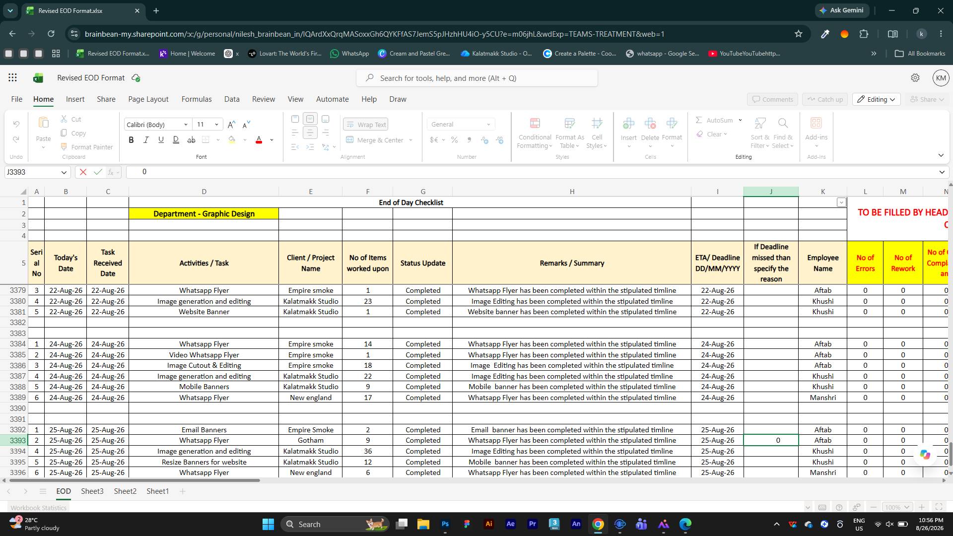Open the Conditional Formatting menu
This screenshot has height=536, width=953.
(535, 133)
